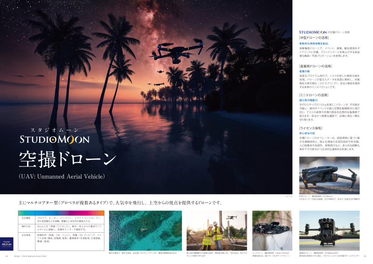Click the caption mentioning DJI Matrice
The width and height of the screenshot is (373, 264).
click(x=330, y=255)
